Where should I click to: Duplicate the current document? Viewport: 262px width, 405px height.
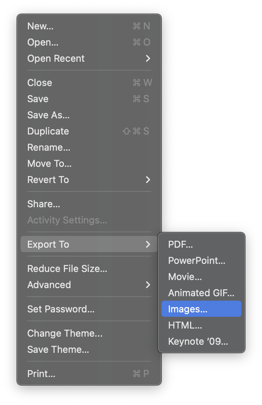pos(48,131)
